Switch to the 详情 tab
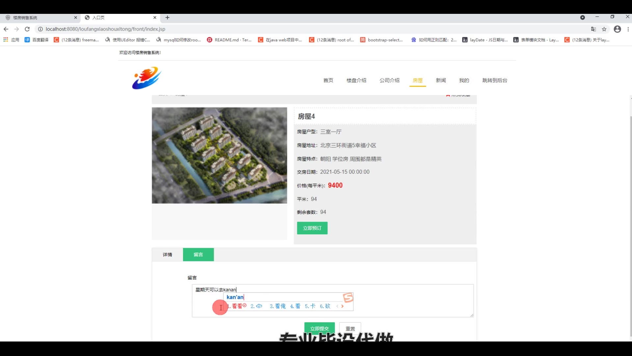The width and height of the screenshot is (632, 356). click(167, 254)
